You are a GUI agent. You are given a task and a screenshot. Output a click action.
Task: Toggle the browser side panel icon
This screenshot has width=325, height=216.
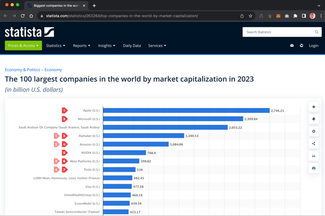click(x=304, y=16)
